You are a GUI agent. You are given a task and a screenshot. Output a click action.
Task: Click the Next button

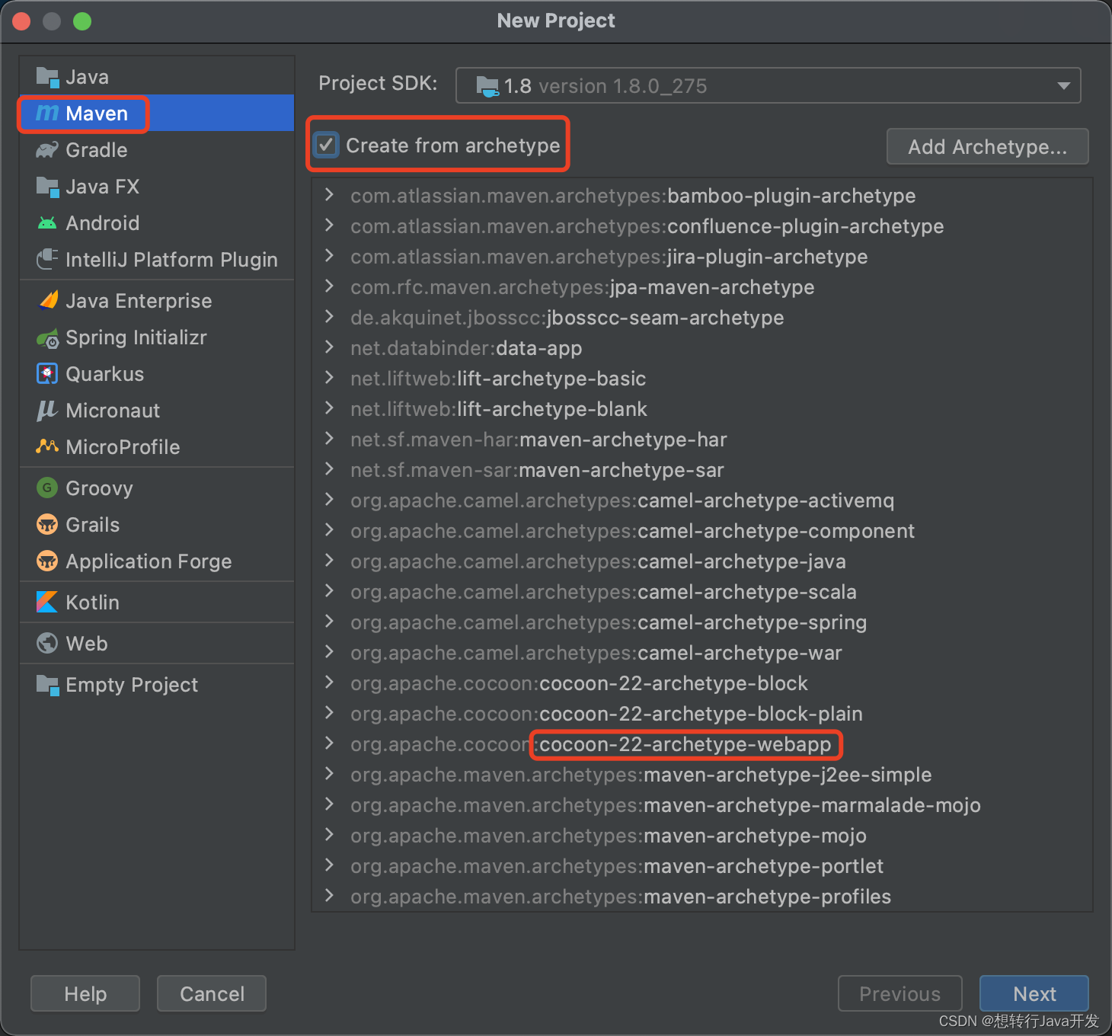point(1034,993)
